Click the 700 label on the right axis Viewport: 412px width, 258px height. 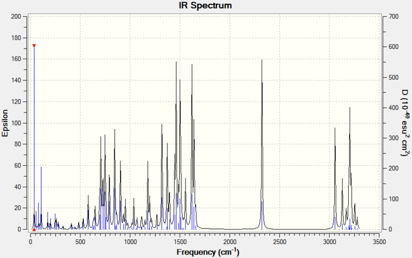tap(393, 16)
